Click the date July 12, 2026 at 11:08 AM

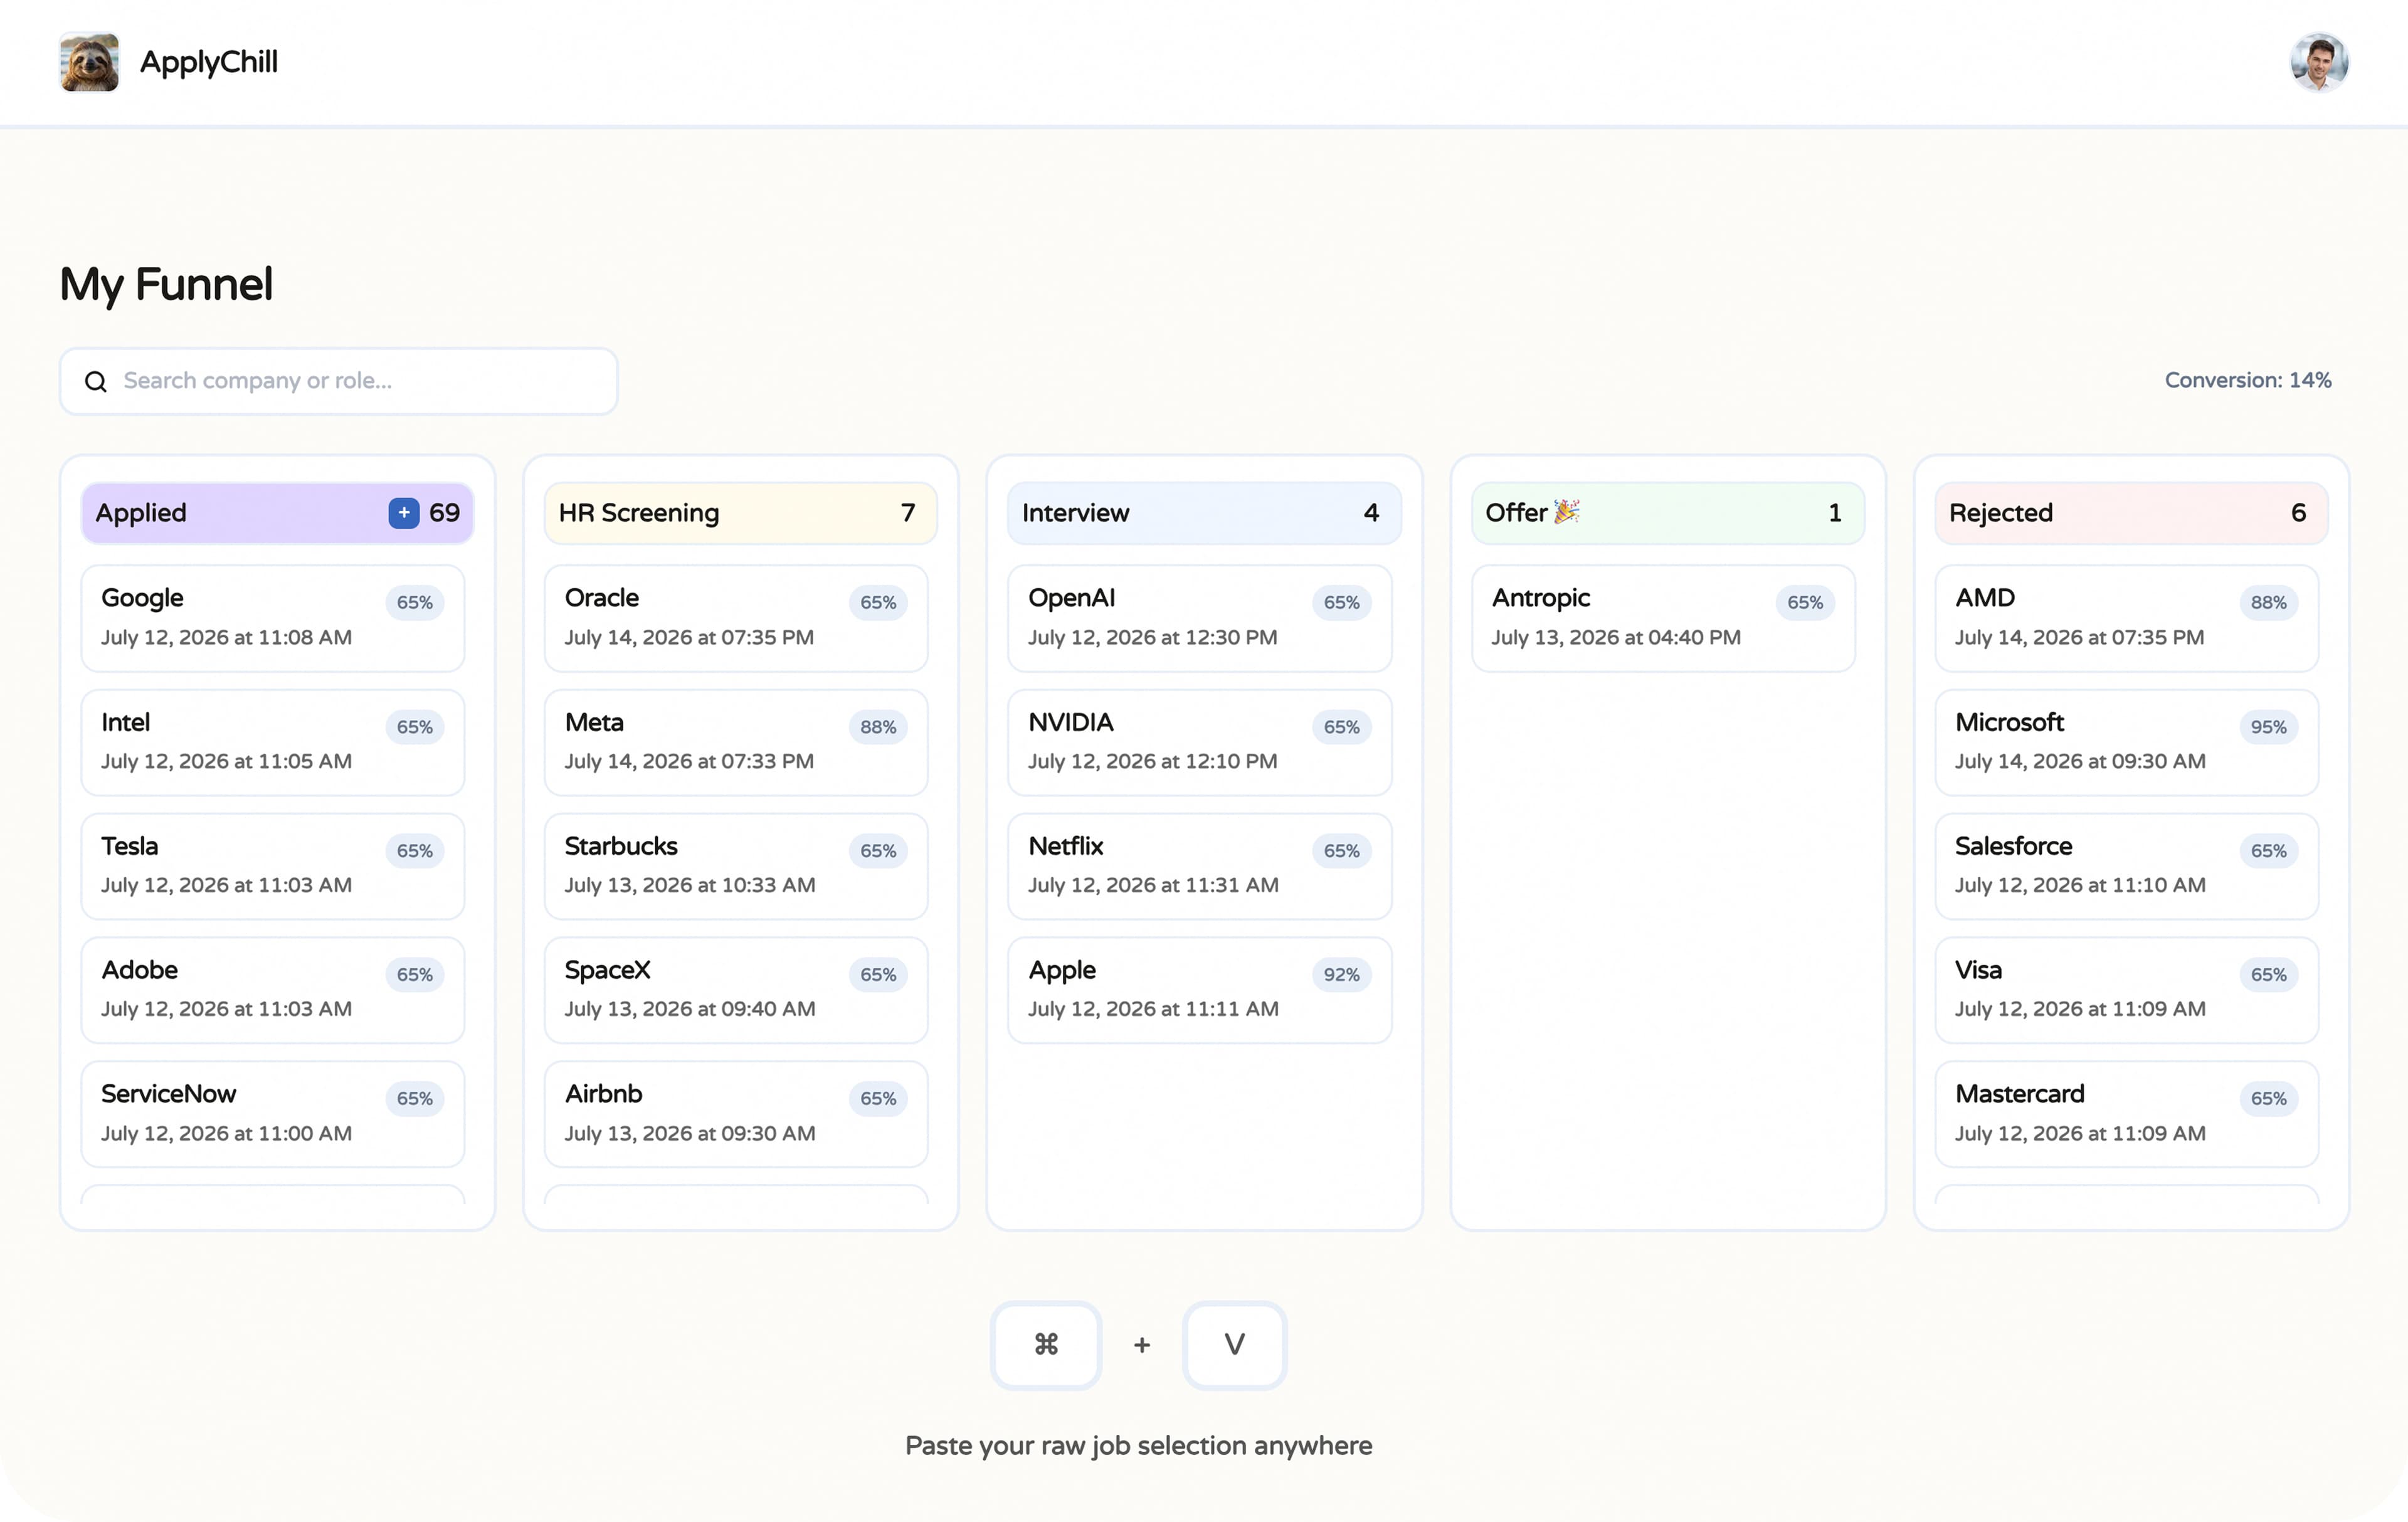tap(226, 638)
